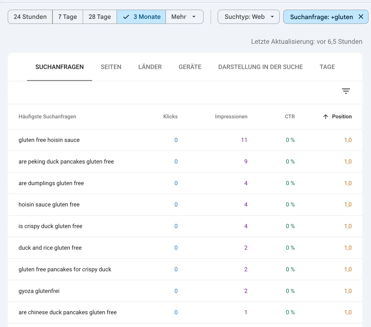Open the Mehr date range dropdown
Image resolution: width=371 pixels, height=327 pixels.
tap(184, 17)
